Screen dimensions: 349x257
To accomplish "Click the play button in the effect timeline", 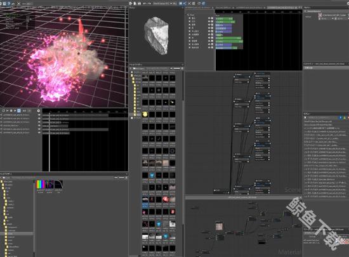I will point(15,110).
